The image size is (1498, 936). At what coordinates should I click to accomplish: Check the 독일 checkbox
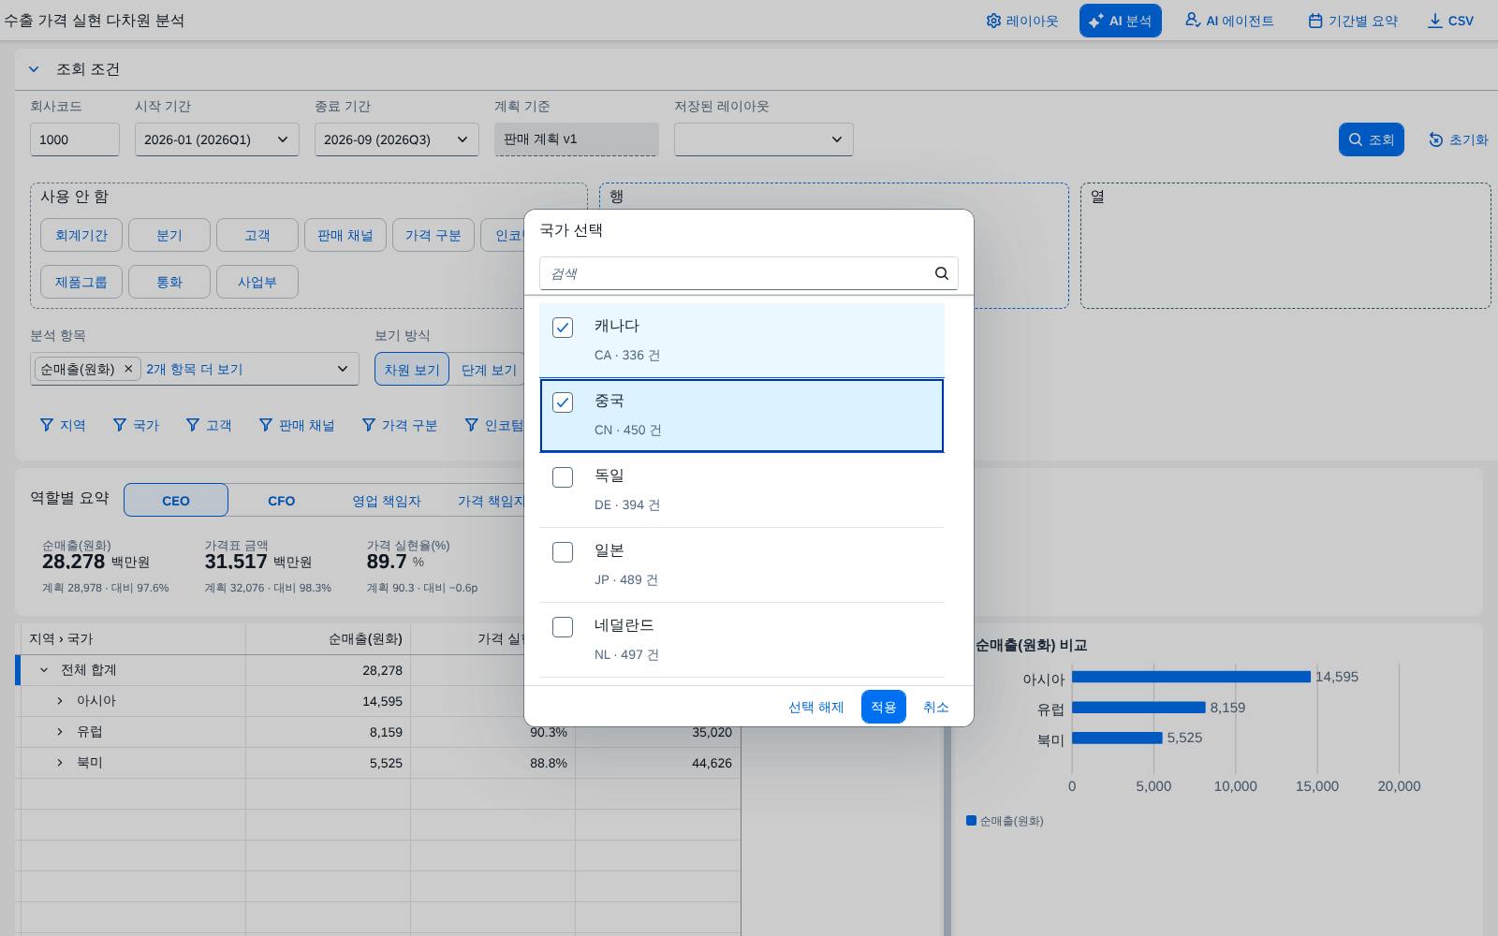click(563, 477)
